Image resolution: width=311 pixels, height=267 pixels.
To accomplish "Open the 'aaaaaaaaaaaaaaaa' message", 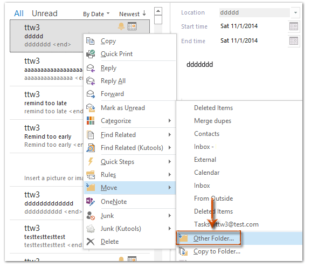I will click(x=46, y=70).
